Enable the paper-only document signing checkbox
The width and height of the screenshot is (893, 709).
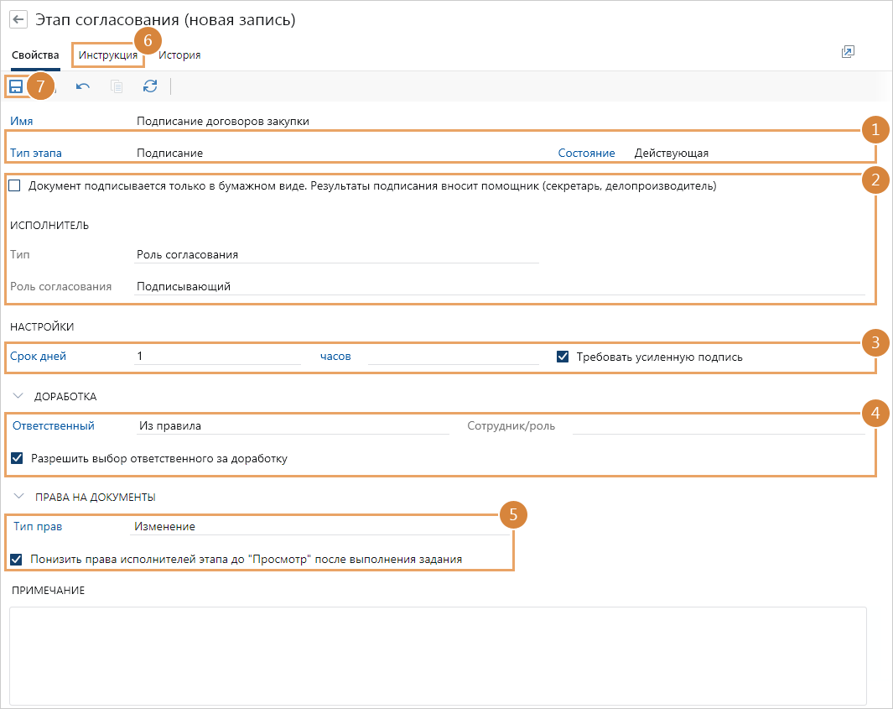14,186
